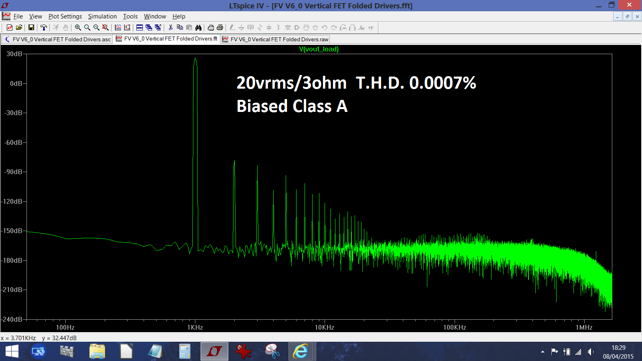
Task: Click the Label Net icon
Action: pos(251,27)
